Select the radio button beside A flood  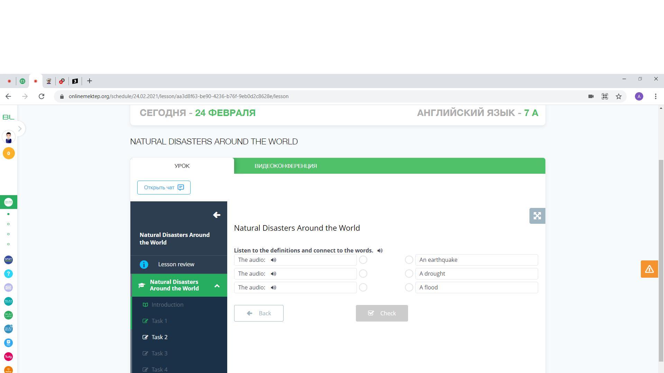[409, 288]
